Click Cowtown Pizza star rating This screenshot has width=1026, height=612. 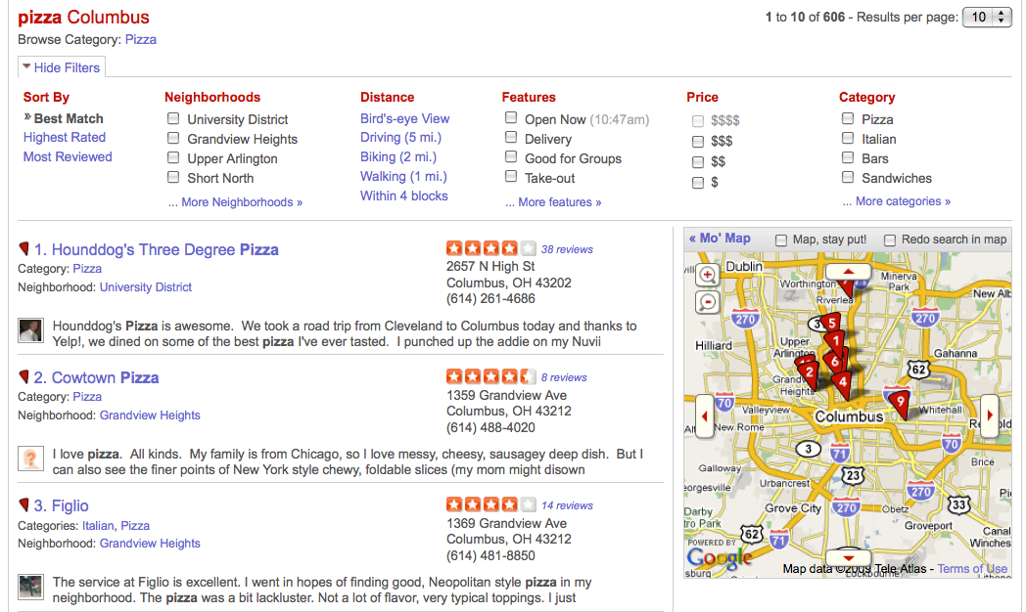click(490, 376)
